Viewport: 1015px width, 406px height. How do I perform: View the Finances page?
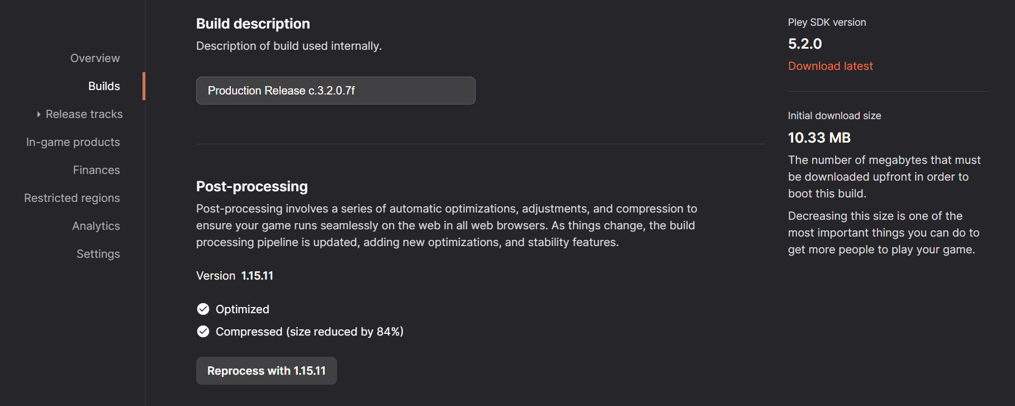pos(96,169)
